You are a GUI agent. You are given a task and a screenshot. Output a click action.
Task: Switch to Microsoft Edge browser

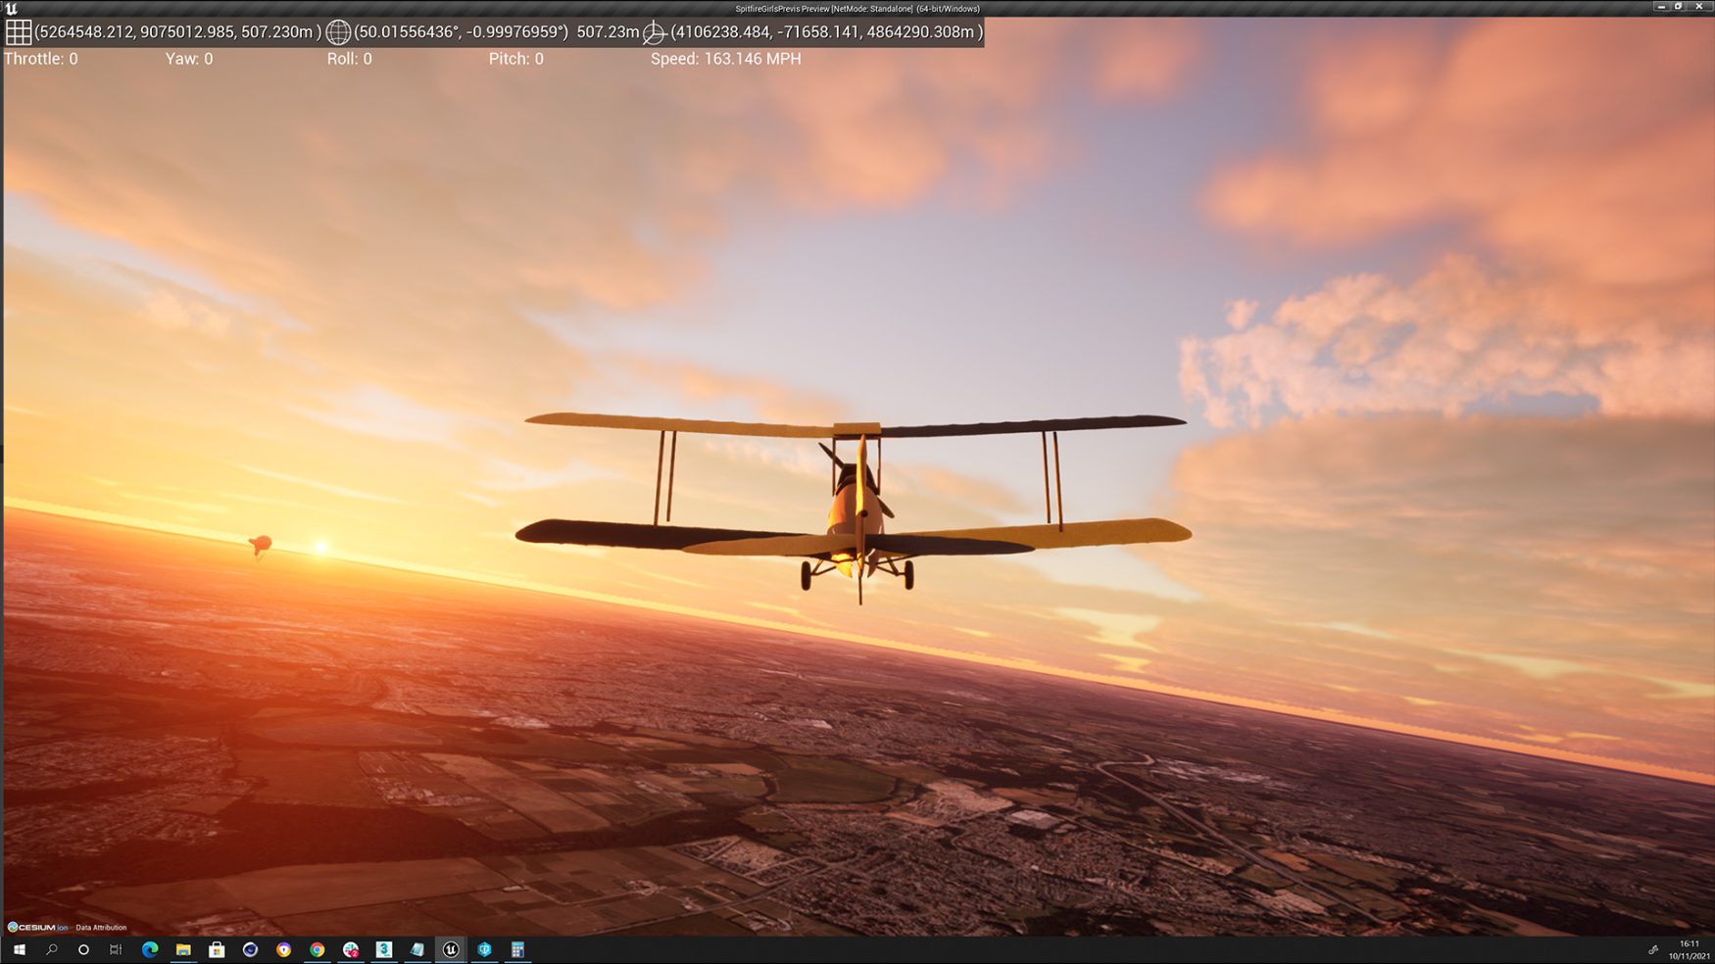tap(150, 949)
